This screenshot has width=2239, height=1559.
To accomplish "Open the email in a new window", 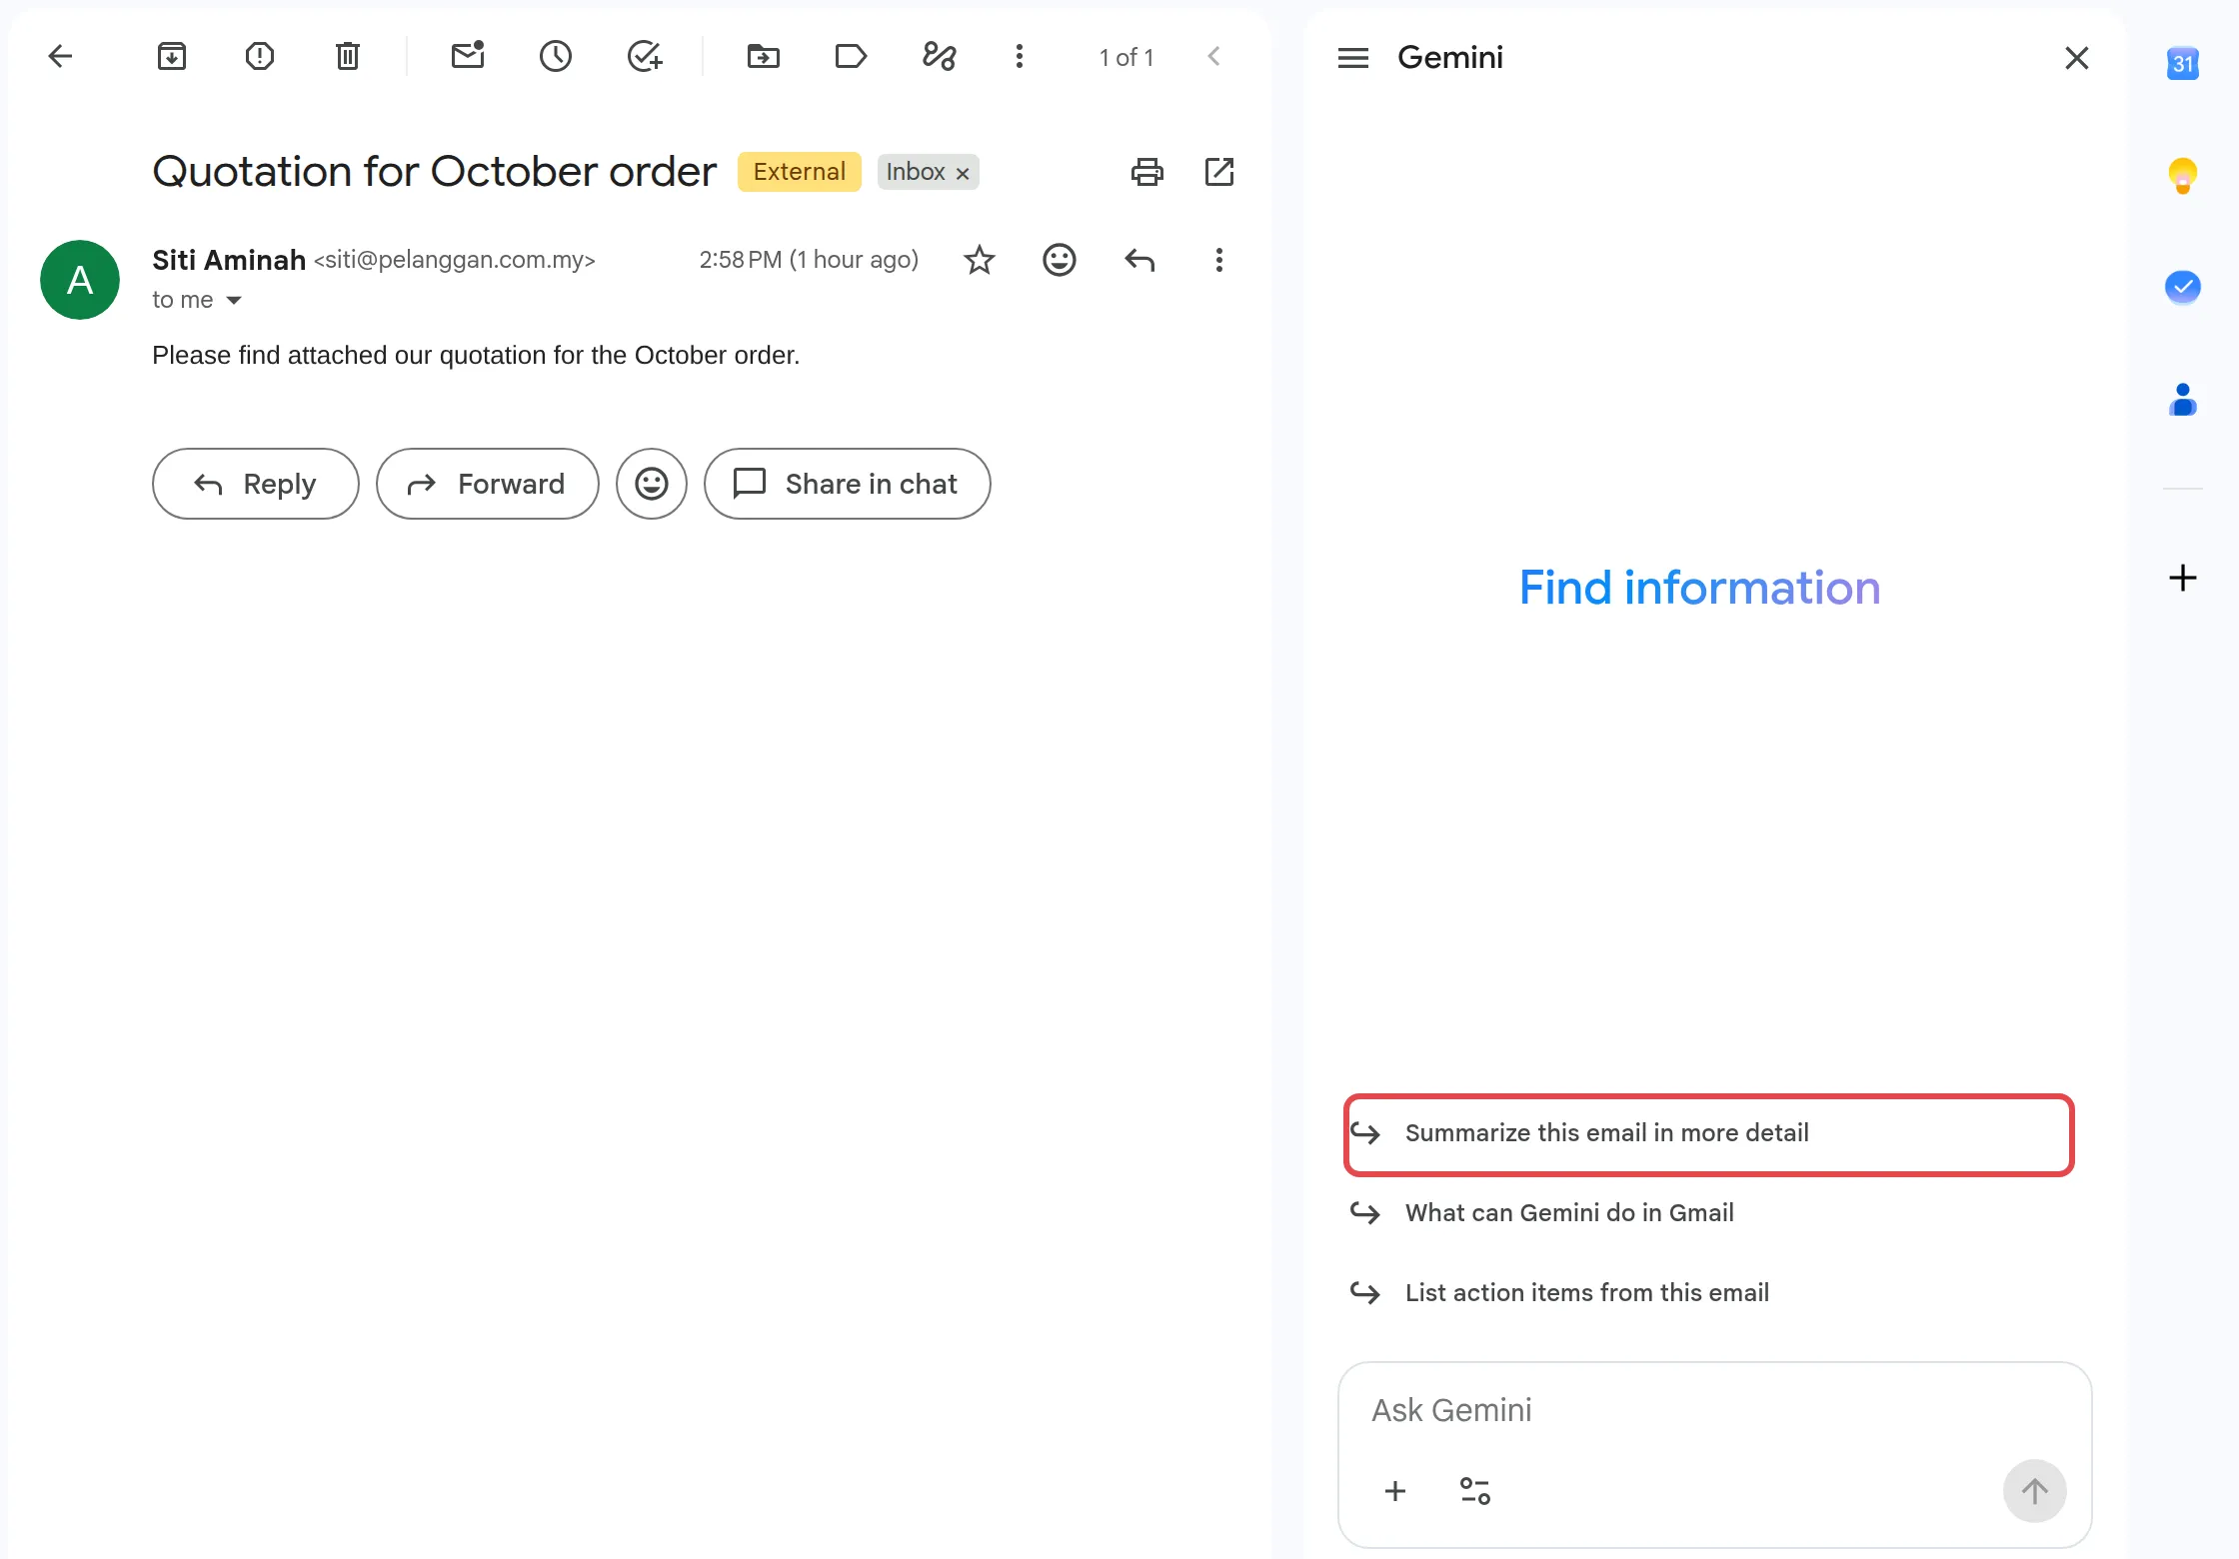I will tap(1219, 172).
